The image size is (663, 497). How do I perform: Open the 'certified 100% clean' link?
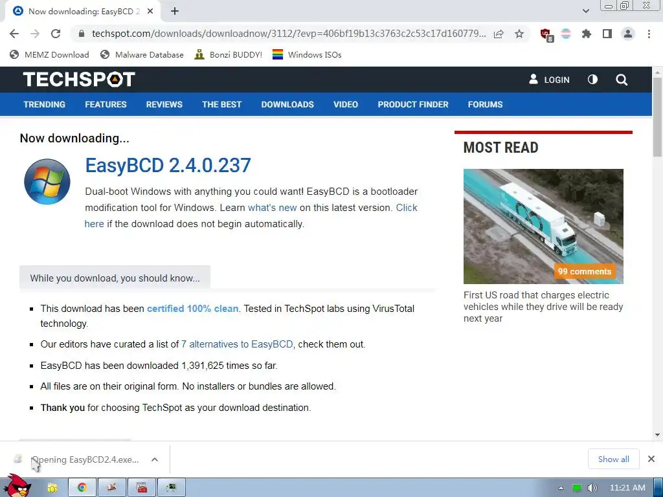(192, 309)
